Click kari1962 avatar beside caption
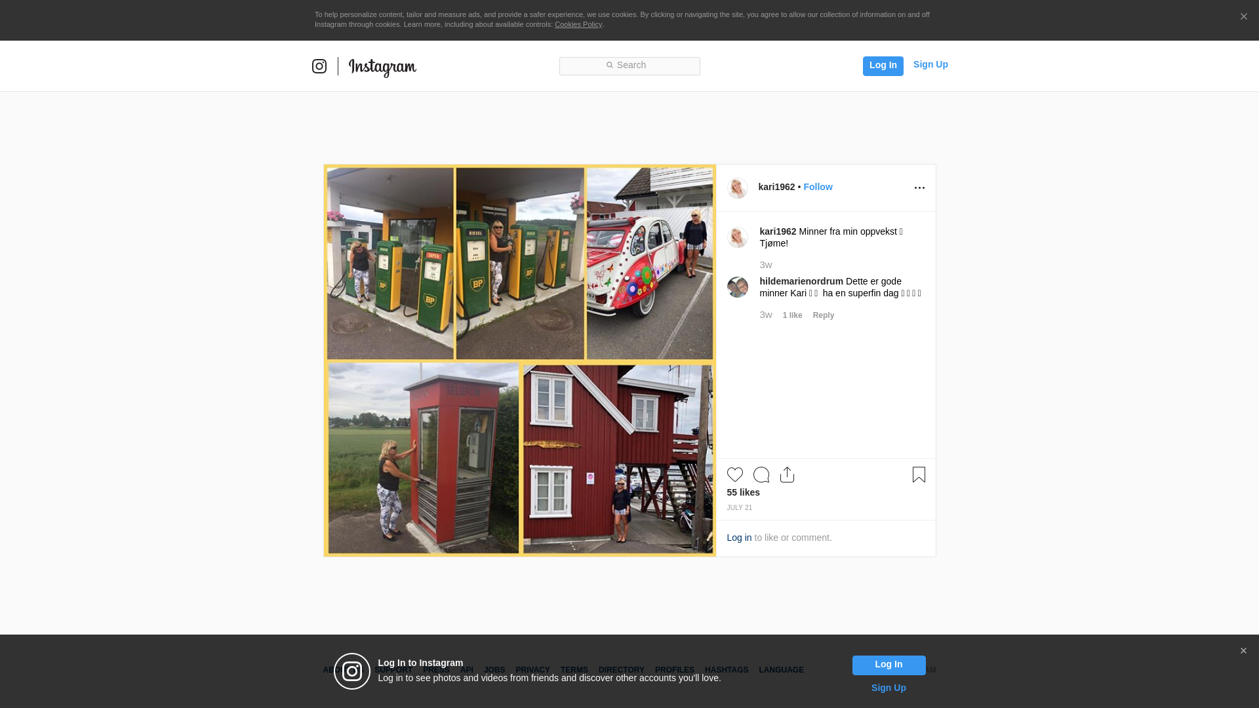1259x708 pixels. [738, 237]
